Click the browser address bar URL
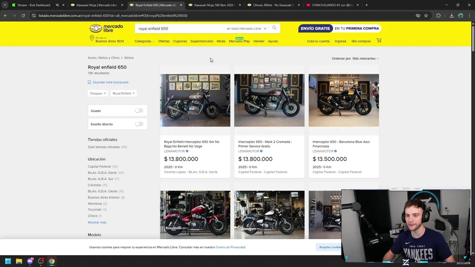 coord(113,16)
